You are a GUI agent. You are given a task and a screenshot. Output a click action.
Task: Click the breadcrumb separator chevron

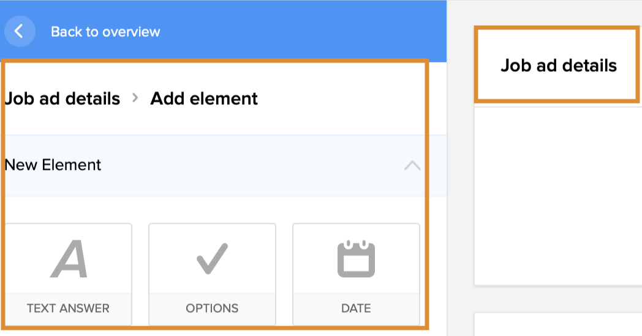tap(135, 98)
